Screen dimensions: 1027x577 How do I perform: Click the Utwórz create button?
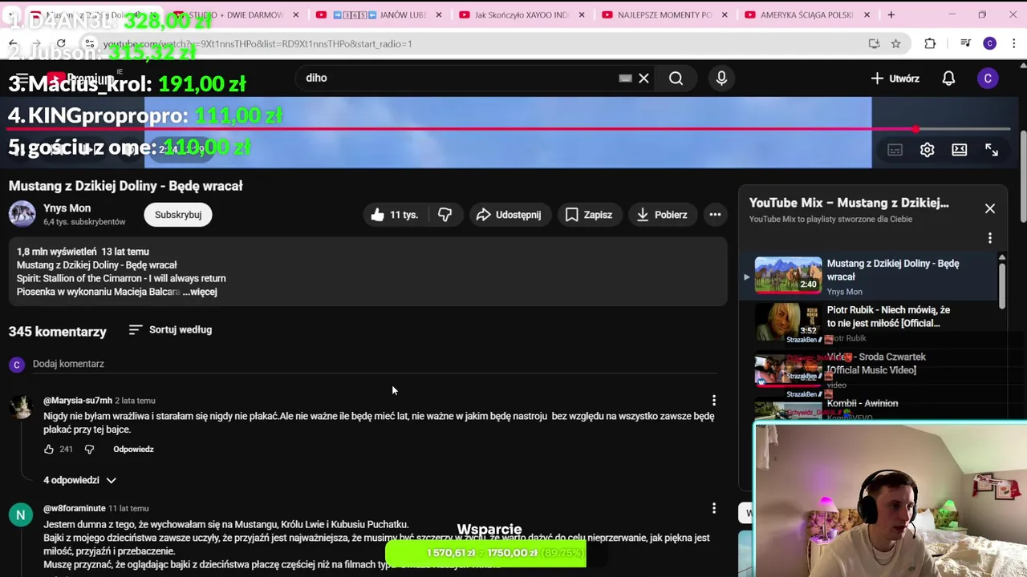(895, 78)
